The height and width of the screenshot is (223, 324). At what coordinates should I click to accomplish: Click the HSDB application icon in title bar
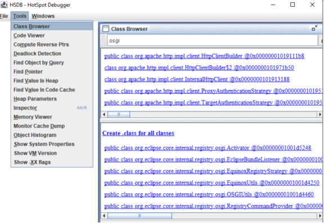[x=4, y=4]
